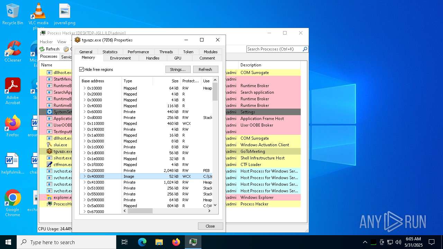
Task: Expand the 0x400000 Image region
Action: pyautogui.click(x=84, y=176)
